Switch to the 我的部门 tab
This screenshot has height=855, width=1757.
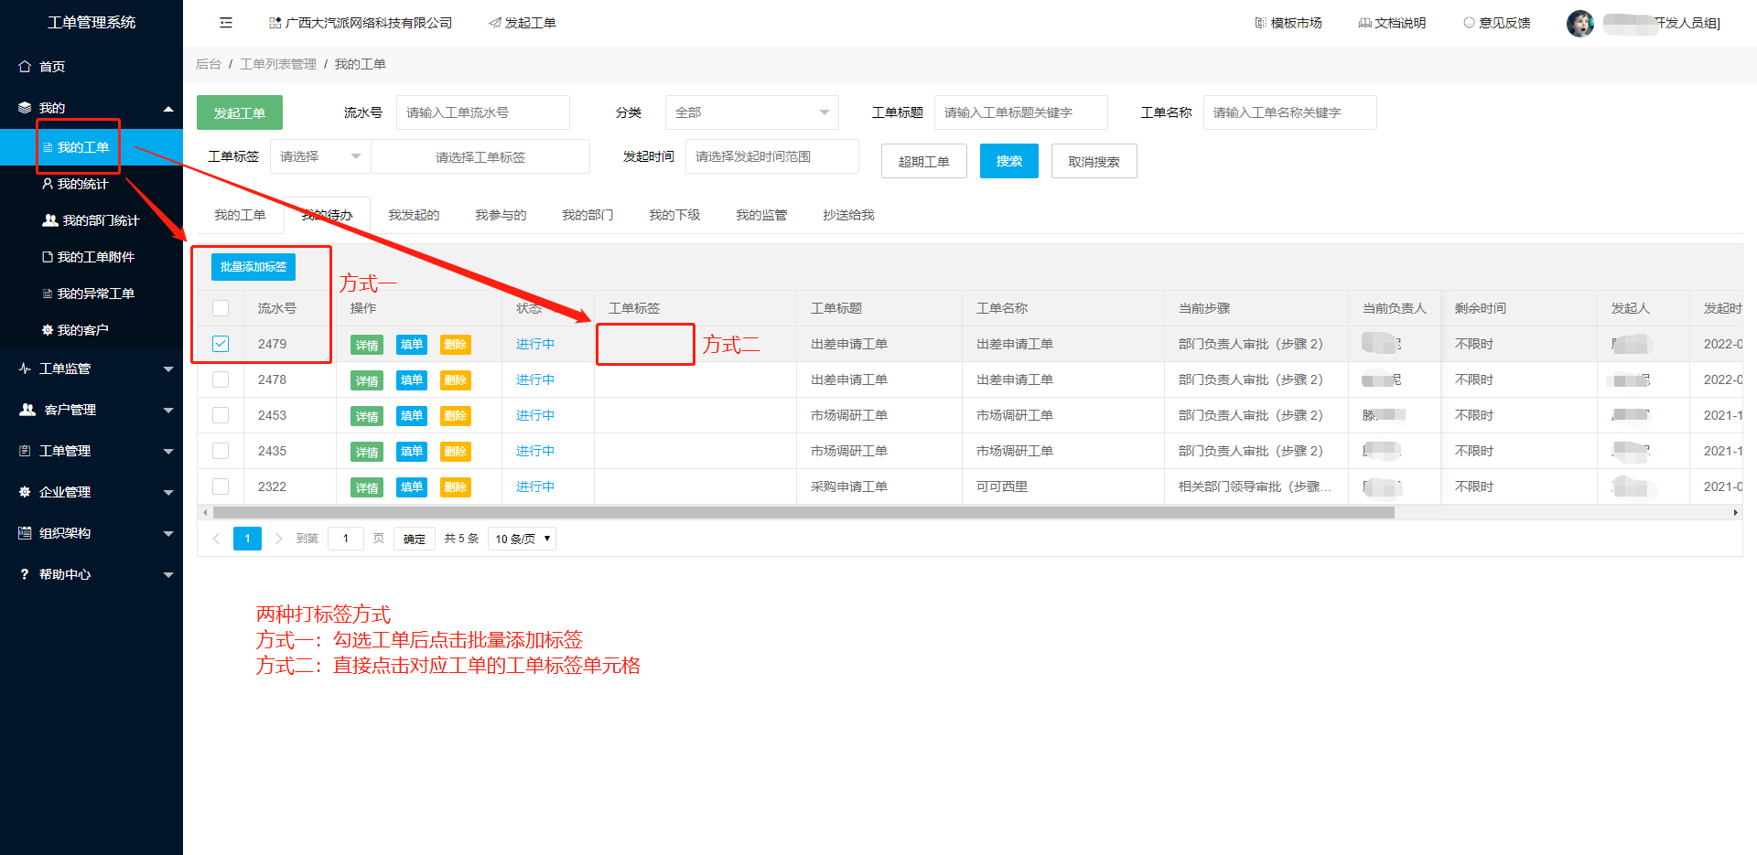pos(587,215)
